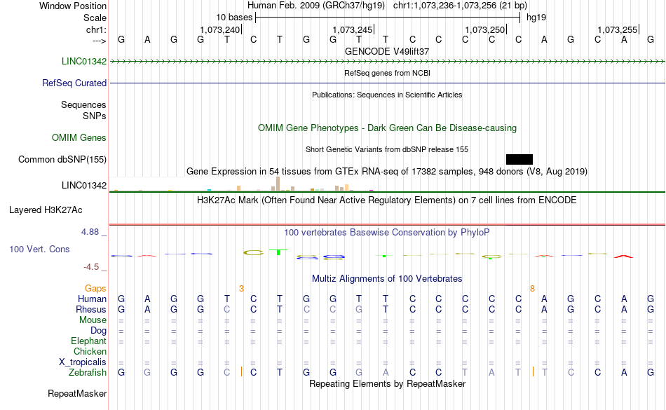Viewport: 666px width, 410px height.
Task: Select the green LINC01342 GENCODE track label
Action: pos(84,61)
